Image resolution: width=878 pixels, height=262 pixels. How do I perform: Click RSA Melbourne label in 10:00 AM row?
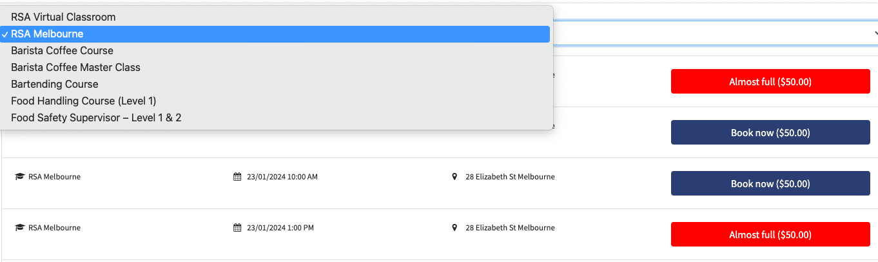[54, 177]
